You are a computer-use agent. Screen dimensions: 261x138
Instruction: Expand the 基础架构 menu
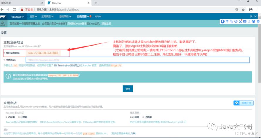pos(65,16)
